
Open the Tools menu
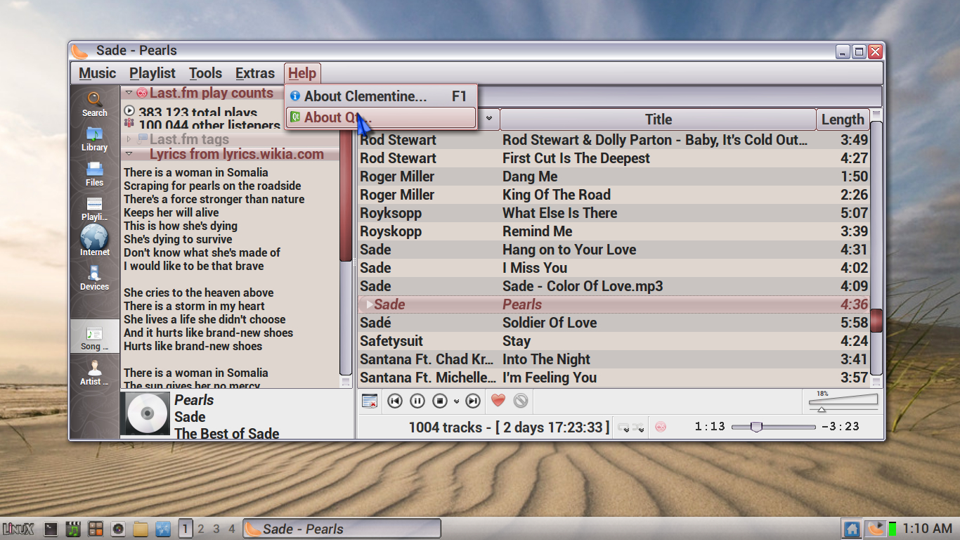tap(205, 73)
